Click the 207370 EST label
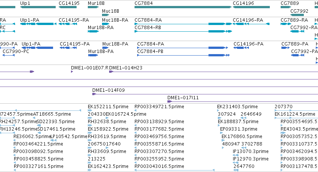This screenshot has height=172, width=318. (x=284, y=107)
